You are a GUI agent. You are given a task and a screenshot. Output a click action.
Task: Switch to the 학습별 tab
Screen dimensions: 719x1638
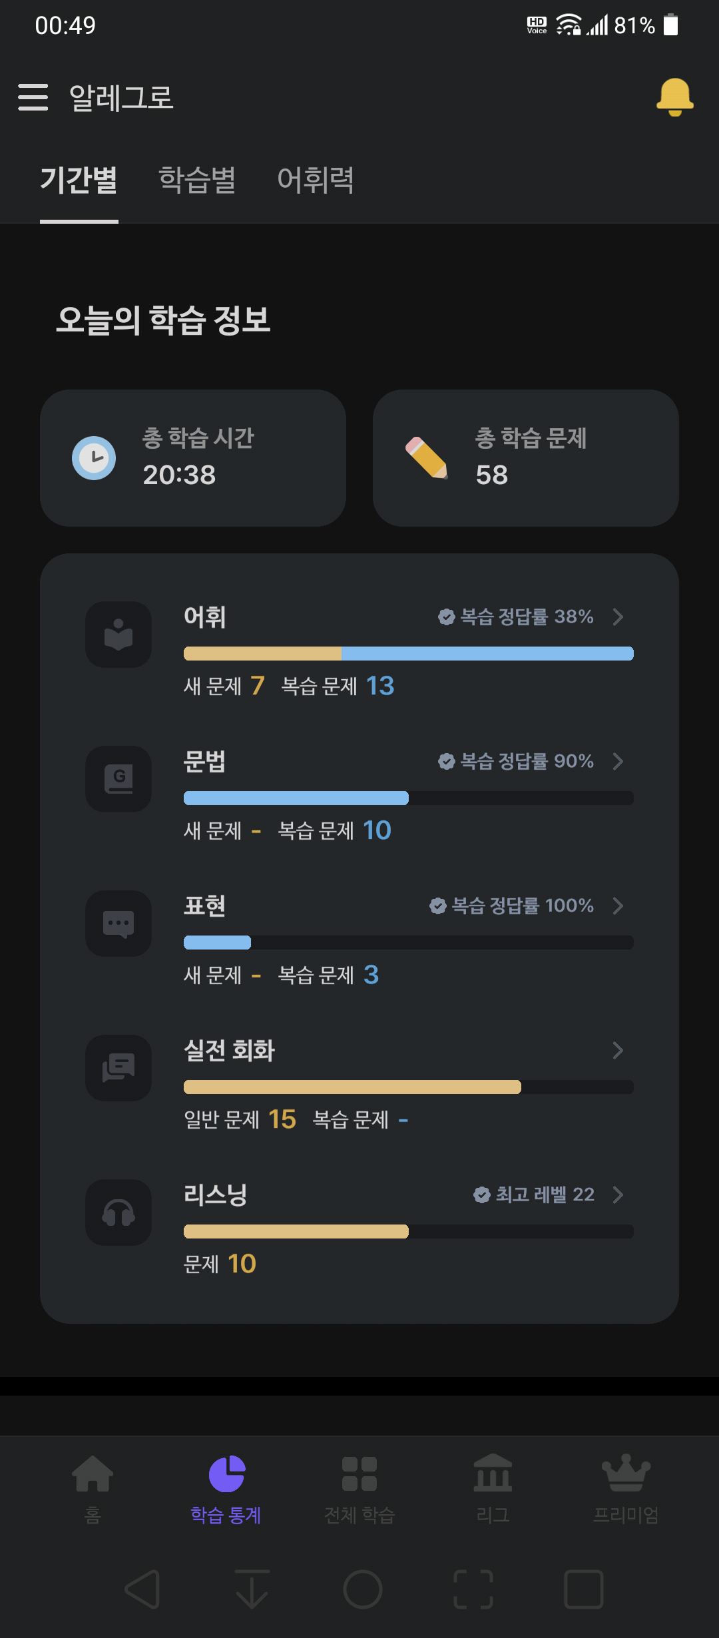tap(197, 180)
